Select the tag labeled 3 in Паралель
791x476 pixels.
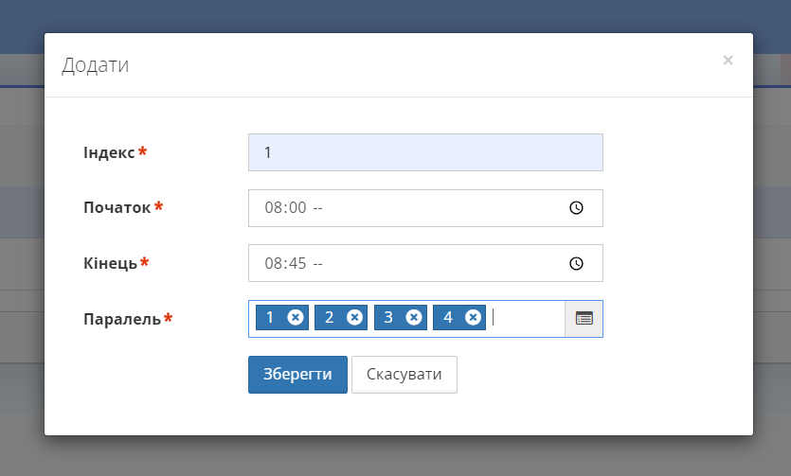[x=388, y=318]
